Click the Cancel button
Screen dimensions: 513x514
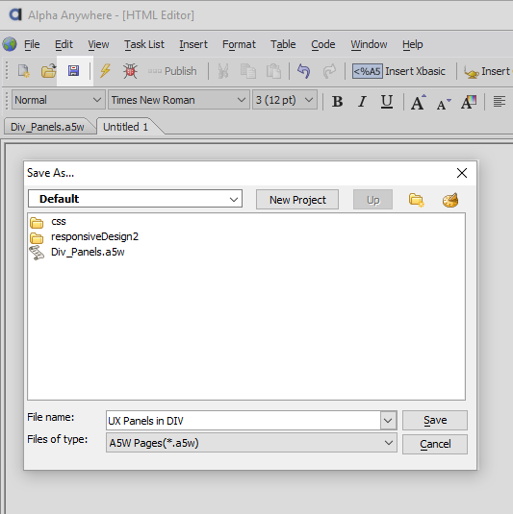(435, 444)
